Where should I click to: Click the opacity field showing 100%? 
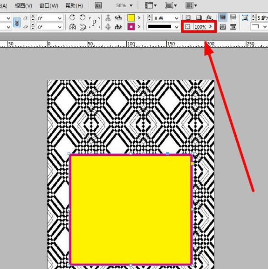[x=200, y=27]
